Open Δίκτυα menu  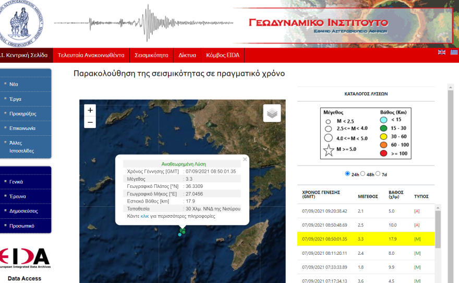(187, 55)
